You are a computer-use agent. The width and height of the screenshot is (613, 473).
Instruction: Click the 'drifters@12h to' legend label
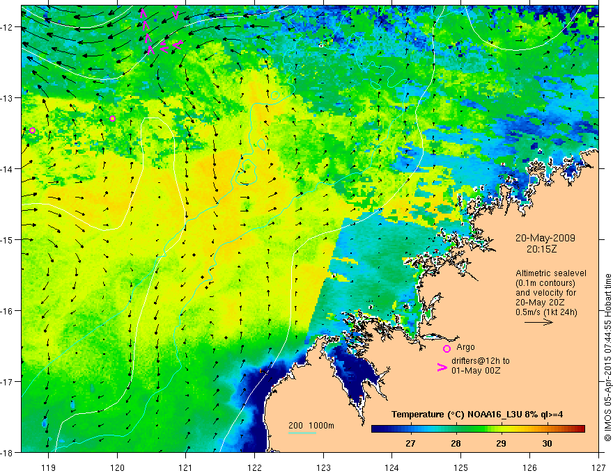[481, 361]
